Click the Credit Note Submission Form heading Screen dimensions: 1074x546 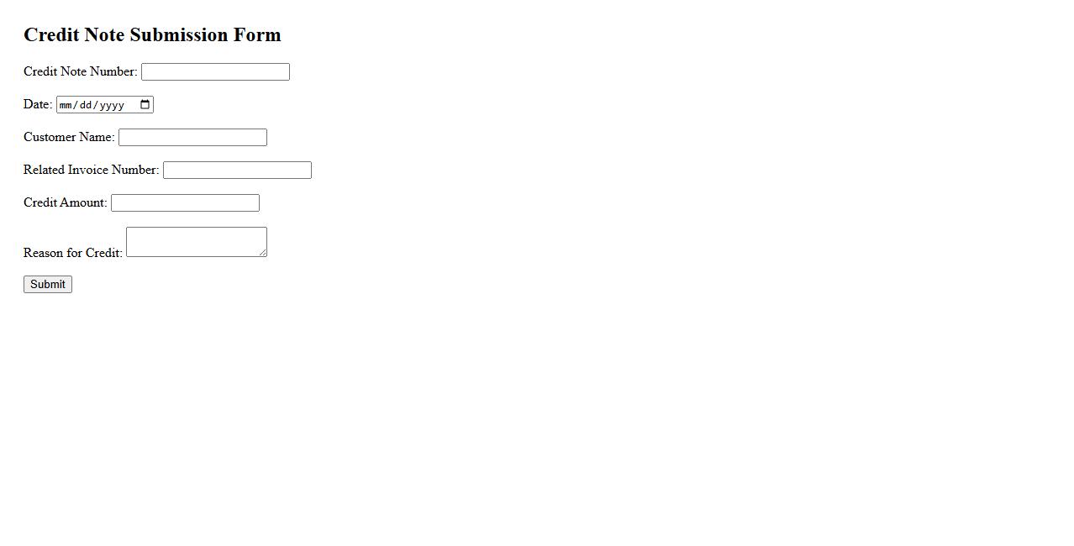tap(152, 35)
